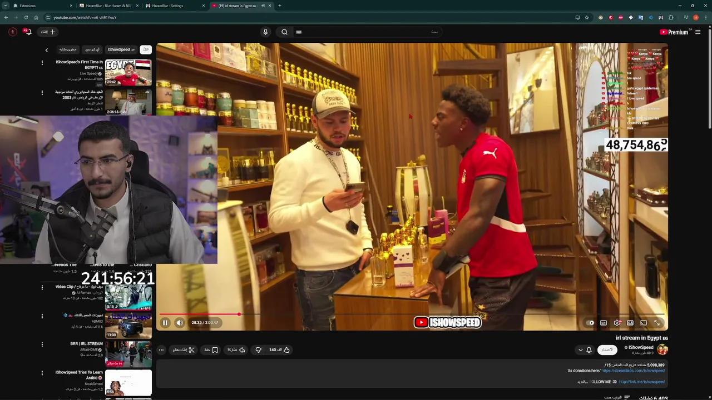
Task: Toggle subtitles captions button in the player
Action: [604, 323]
